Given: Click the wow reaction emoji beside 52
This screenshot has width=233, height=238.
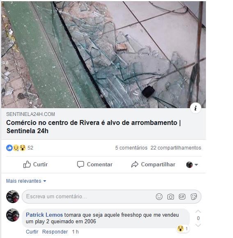Looking at the screenshot, I should [x=23, y=148].
